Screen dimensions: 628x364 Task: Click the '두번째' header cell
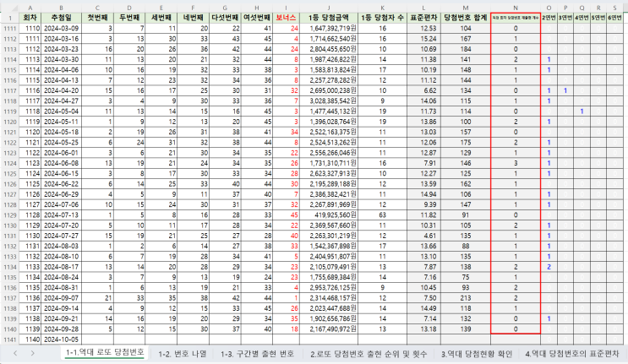pos(129,18)
